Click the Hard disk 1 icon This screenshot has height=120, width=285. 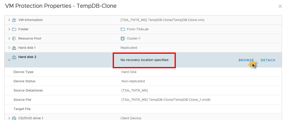(14, 48)
